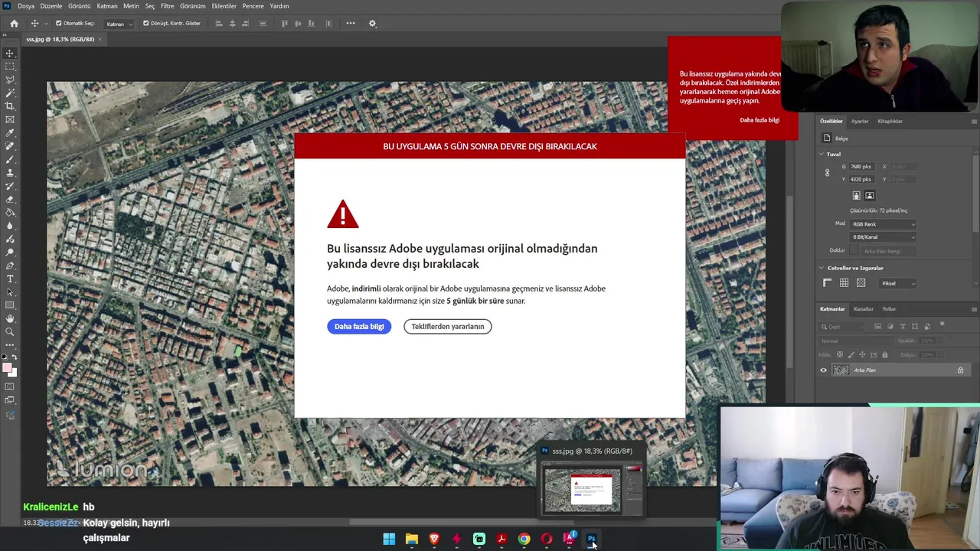Select the Pen tool

[x=10, y=266]
